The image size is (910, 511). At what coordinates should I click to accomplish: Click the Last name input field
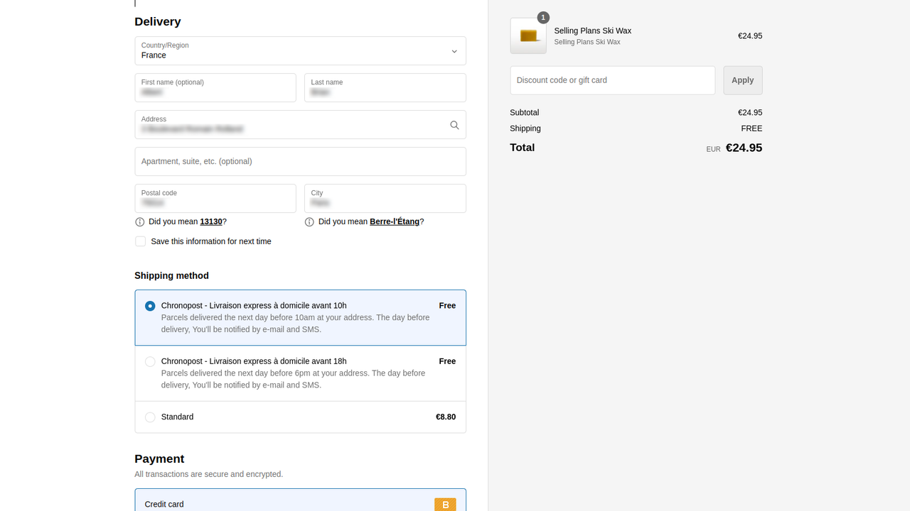click(x=385, y=87)
